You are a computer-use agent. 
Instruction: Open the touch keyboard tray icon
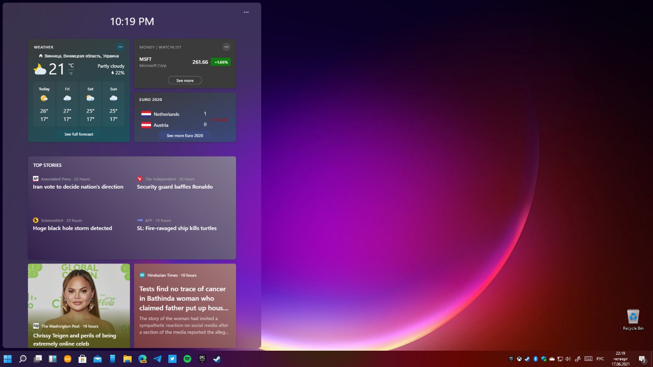point(588,359)
